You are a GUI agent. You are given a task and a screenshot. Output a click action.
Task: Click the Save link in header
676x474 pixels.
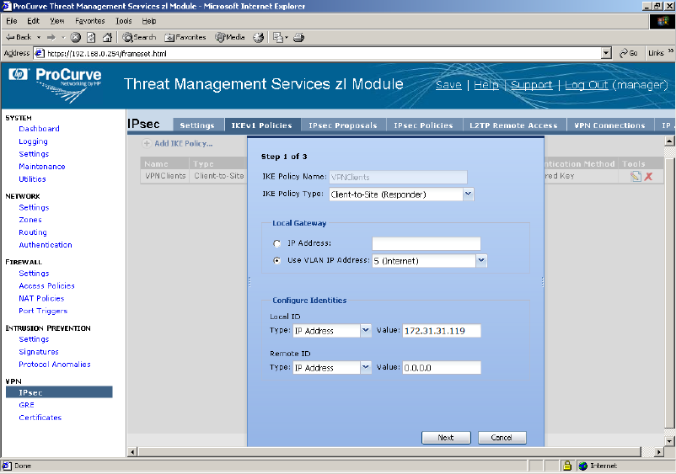tap(448, 85)
